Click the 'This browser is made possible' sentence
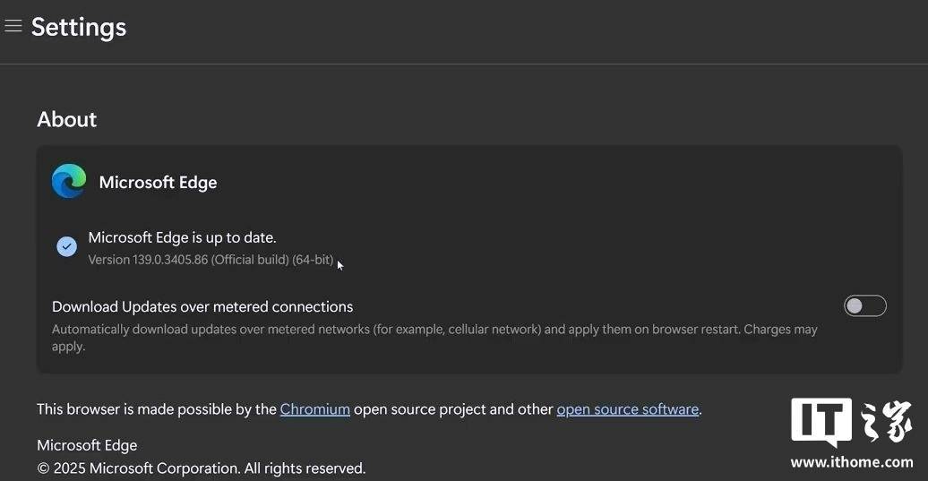The width and height of the screenshot is (928, 481). 157,409
